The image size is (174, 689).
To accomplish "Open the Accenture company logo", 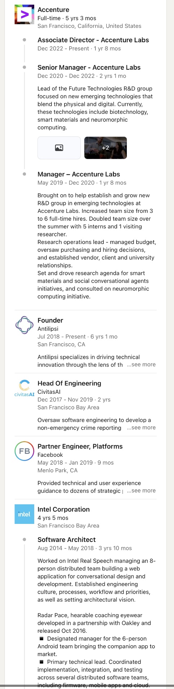I will 24,15.
